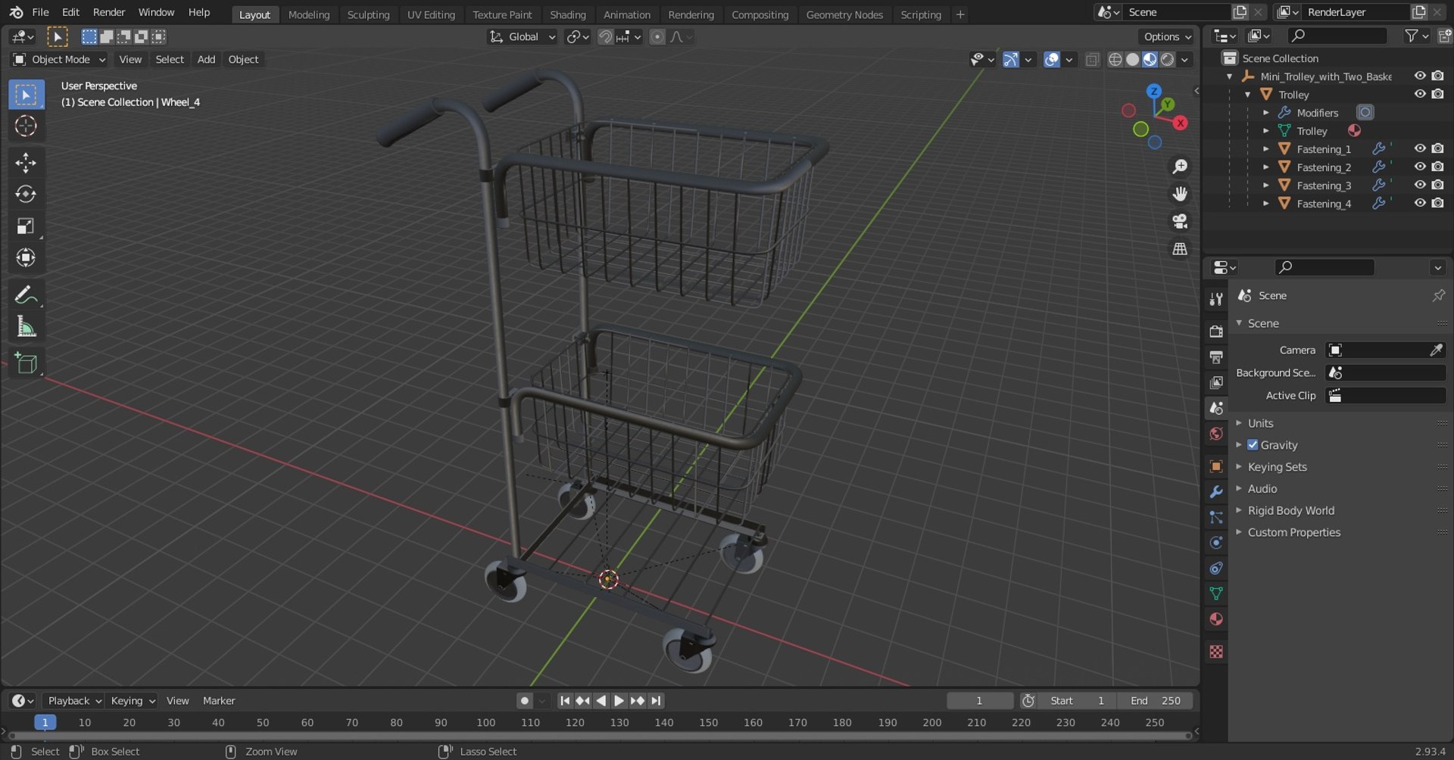Hide Fastening_2 in viewport
1454x760 pixels.
pos(1420,167)
